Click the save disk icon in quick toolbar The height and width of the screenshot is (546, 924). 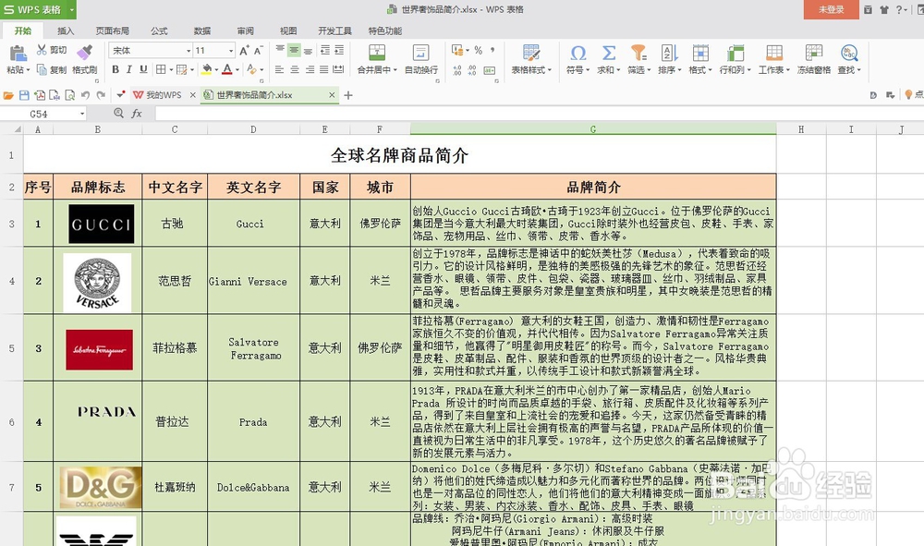tap(24, 95)
